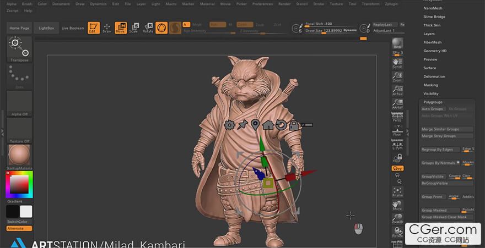Toggle Persp perspective view
485x248 pixels.
[397, 117]
